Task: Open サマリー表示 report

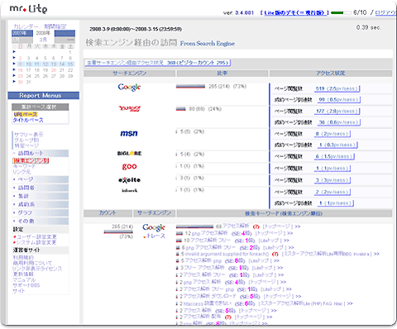Action: pyautogui.click(x=29, y=135)
